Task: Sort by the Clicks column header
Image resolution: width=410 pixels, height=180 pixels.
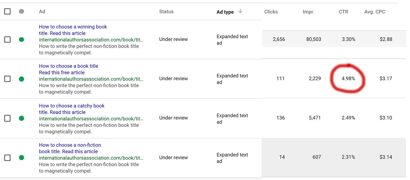Action: click(x=271, y=12)
